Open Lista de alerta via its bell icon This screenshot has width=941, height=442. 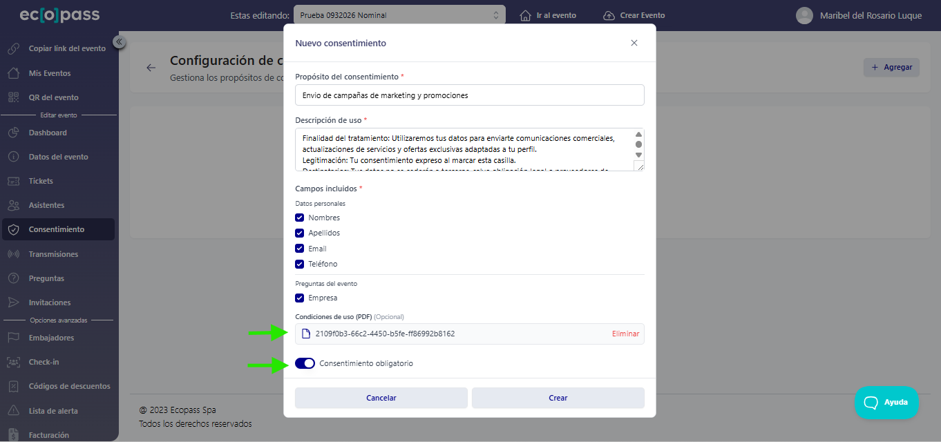point(15,410)
